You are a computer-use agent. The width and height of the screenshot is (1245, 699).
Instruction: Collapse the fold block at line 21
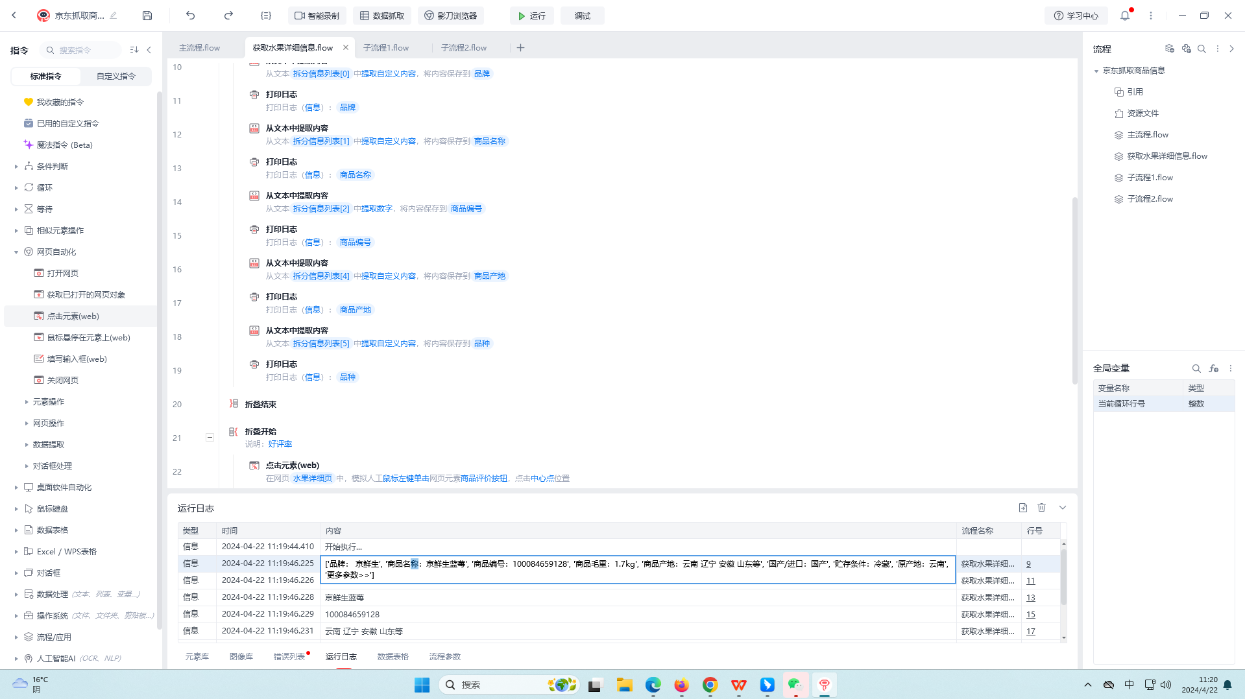[x=210, y=438]
